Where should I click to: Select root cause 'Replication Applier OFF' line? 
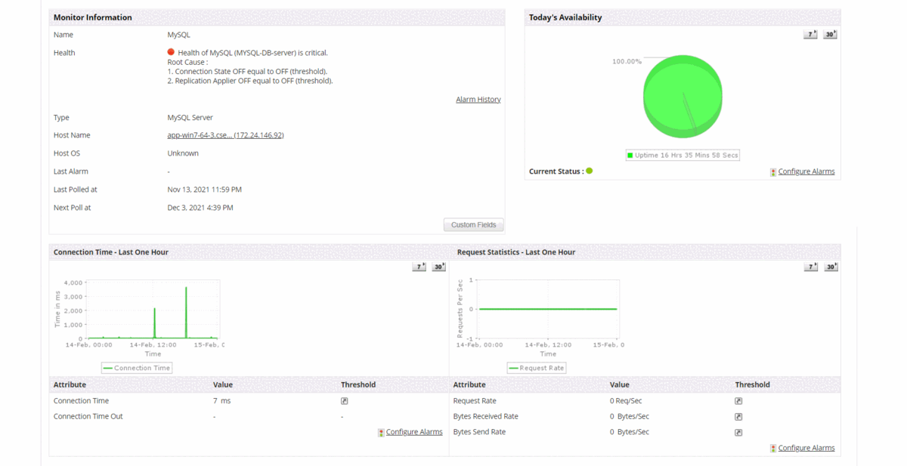pyautogui.click(x=250, y=81)
